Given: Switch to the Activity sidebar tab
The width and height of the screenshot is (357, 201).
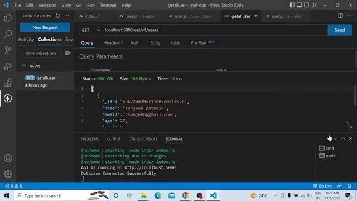Looking at the screenshot, I should 26,40.
